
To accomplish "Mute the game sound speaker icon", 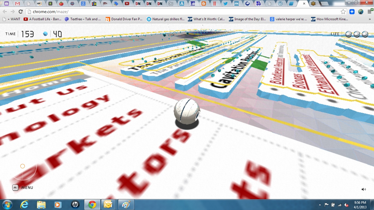I will pyautogui.click(x=364, y=189).
